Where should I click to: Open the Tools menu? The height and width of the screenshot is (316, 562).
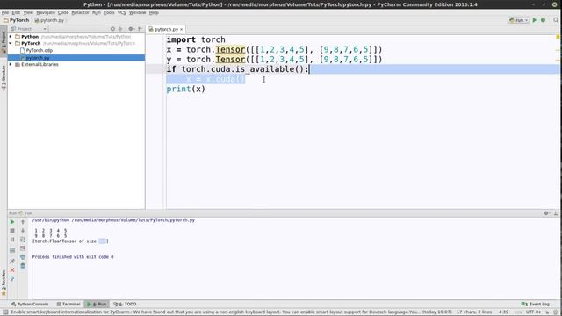pyautogui.click(x=109, y=12)
